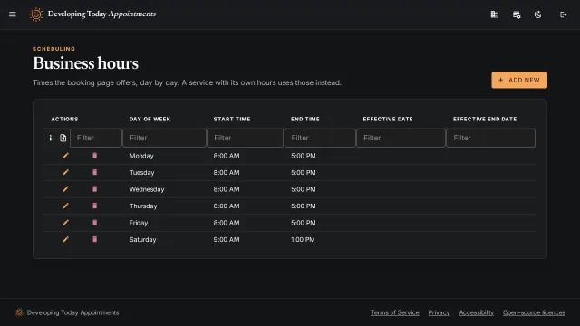Screen dimensions: 580x326
Task: Open the Accessibility link in the footer
Action: coord(477,312)
